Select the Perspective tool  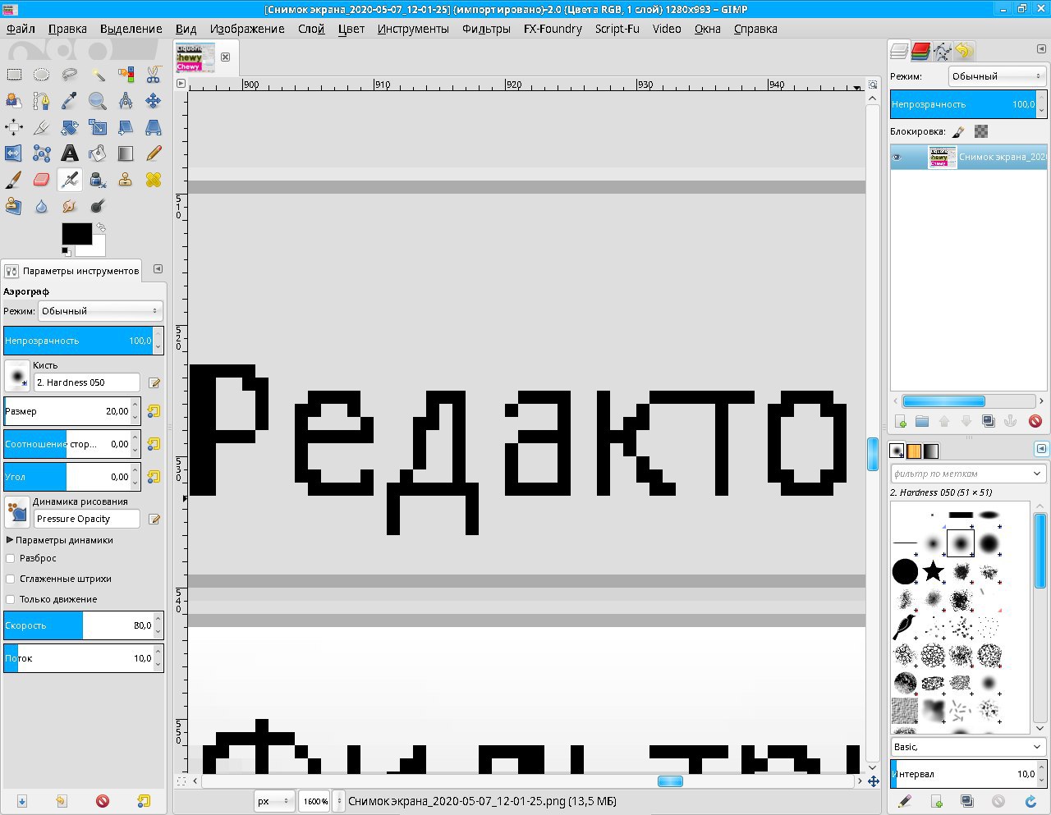(x=154, y=127)
